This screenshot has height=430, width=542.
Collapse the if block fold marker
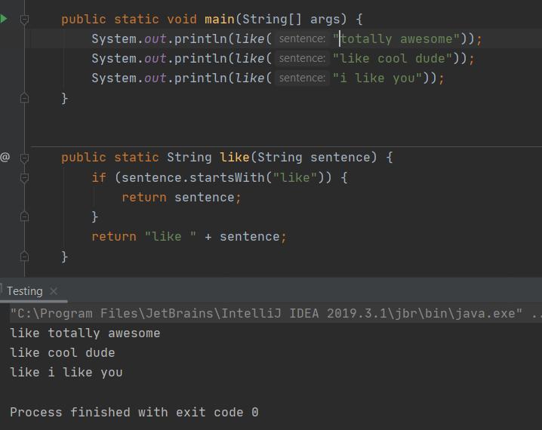pyautogui.click(x=24, y=177)
